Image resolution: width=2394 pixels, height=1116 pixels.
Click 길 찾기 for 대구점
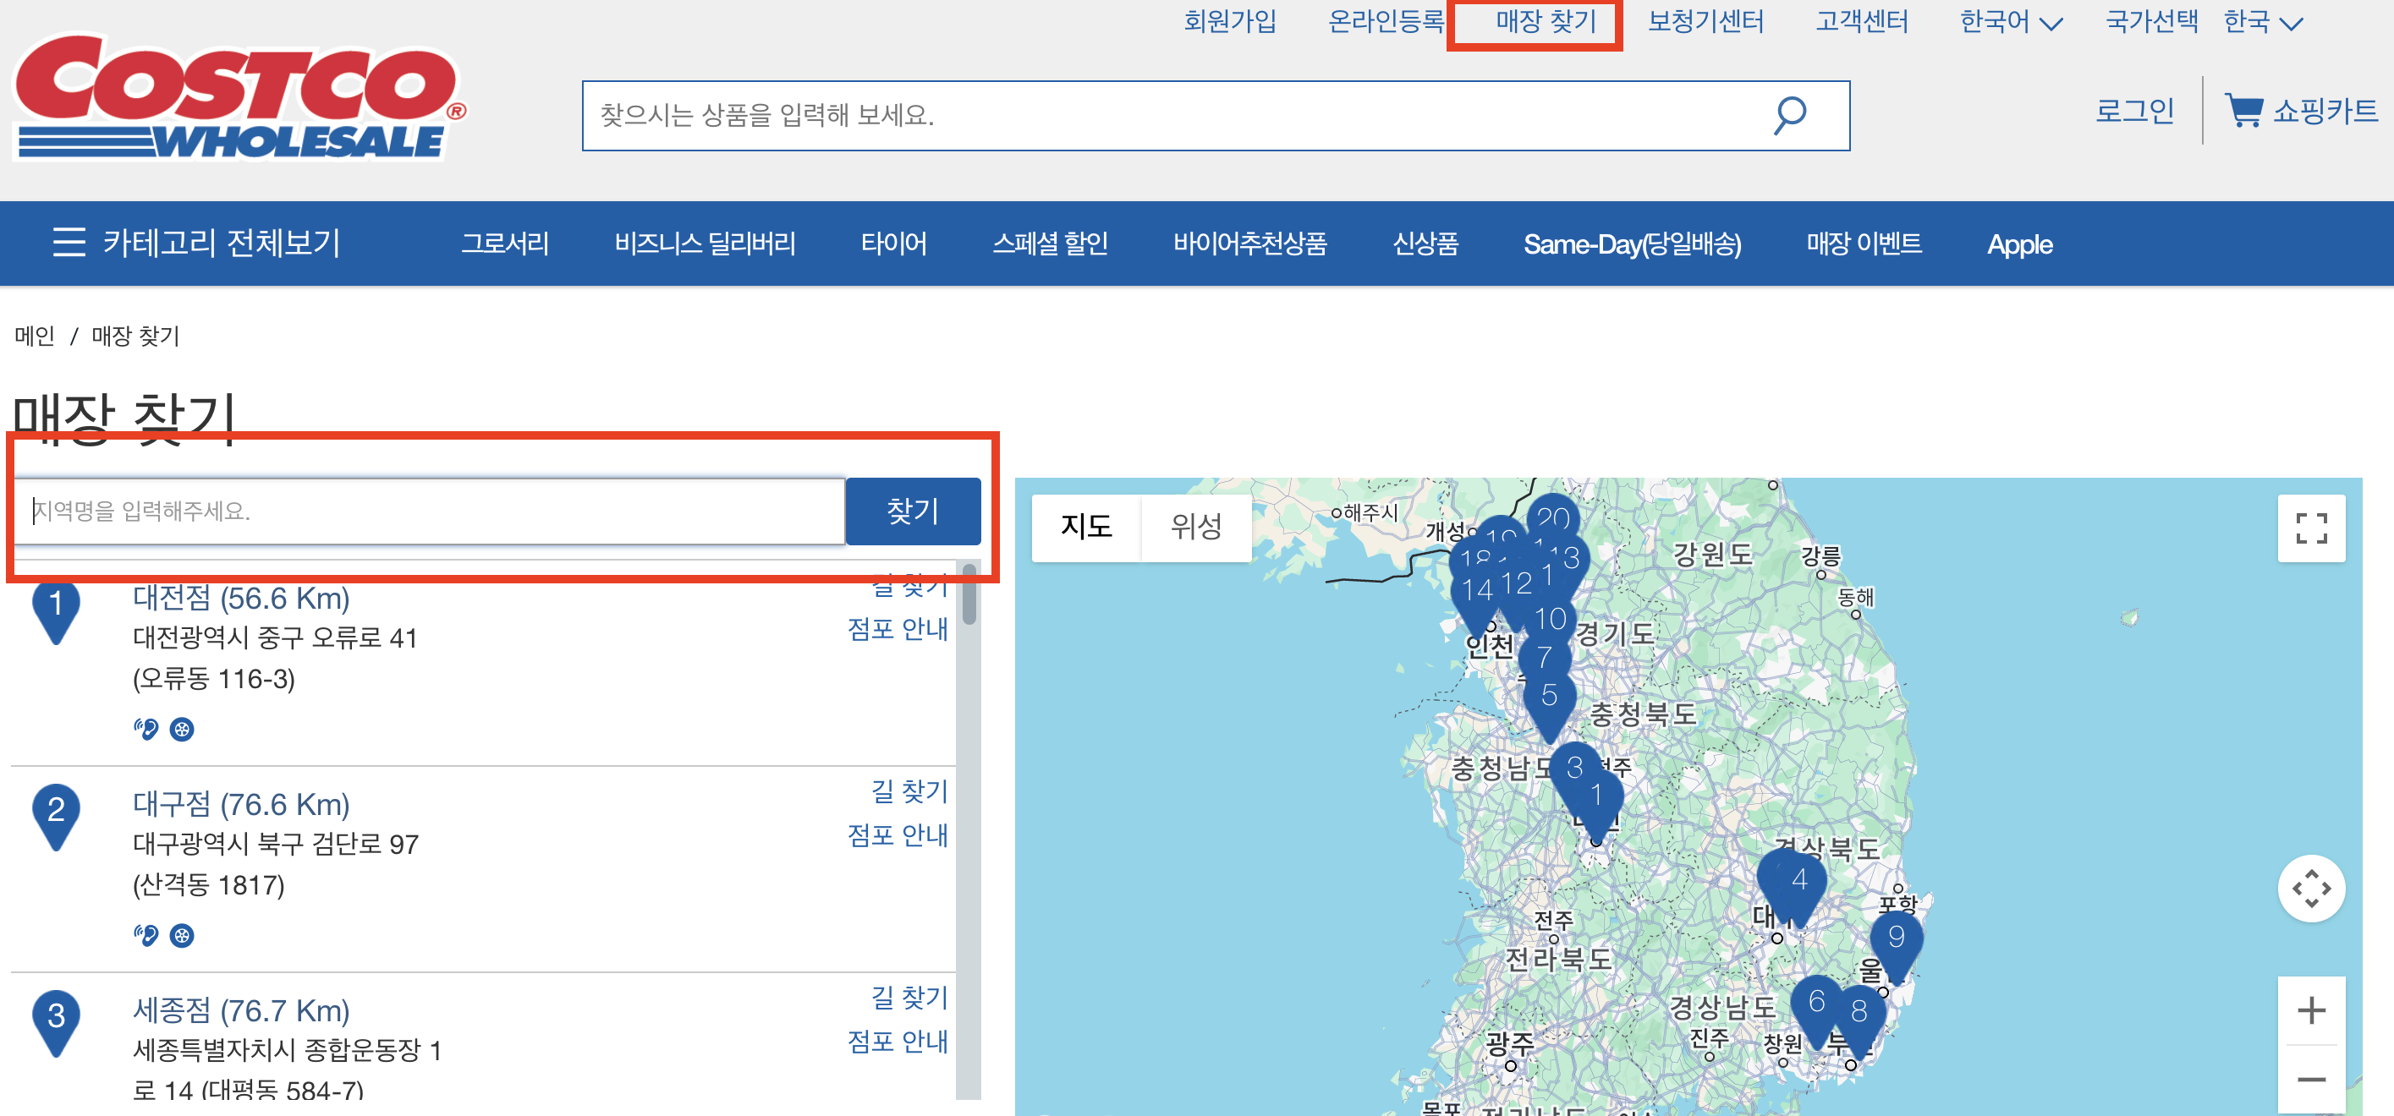(x=909, y=791)
